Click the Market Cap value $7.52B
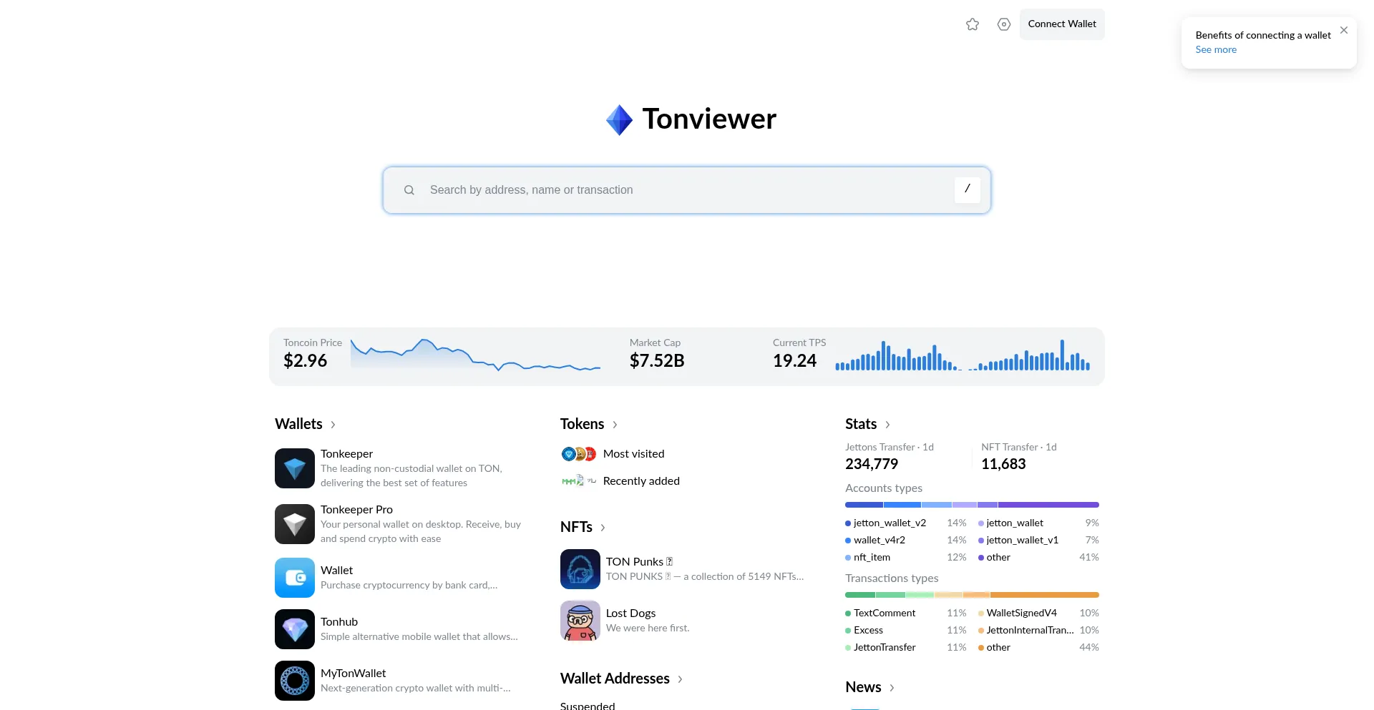Screen dimensions: 1374x710 pos(657,361)
